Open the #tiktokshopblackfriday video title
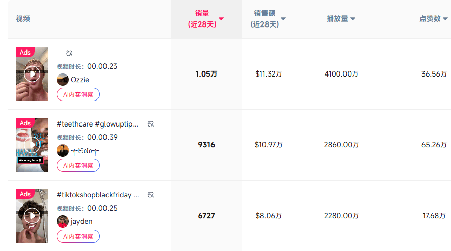The height and width of the screenshot is (251, 451). coord(97,195)
